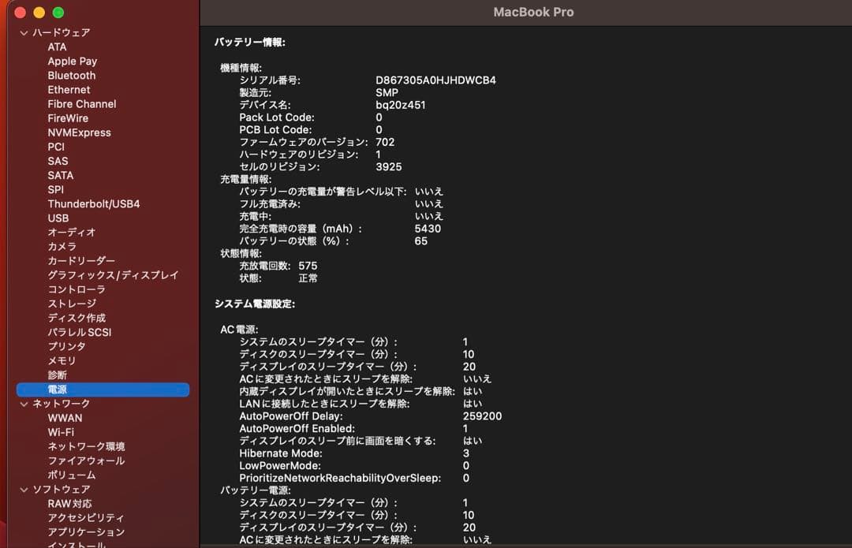Open アプリケーション software entry
The height and width of the screenshot is (548, 852).
(x=86, y=531)
